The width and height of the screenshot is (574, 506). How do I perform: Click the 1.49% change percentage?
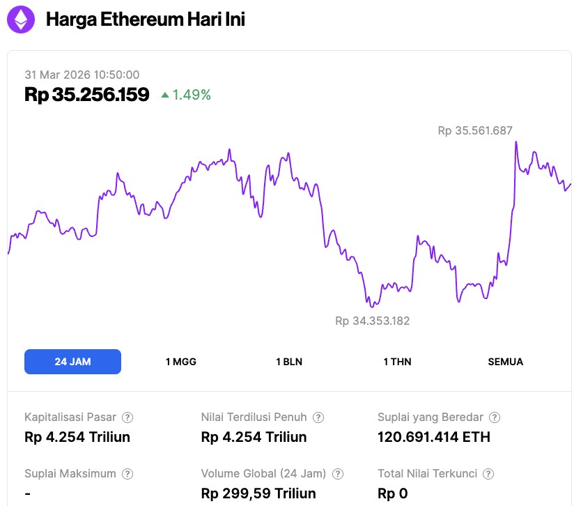click(192, 95)
